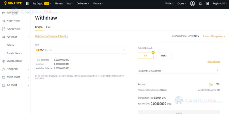Click the app download icon
This screenshot has width=229, height=114.
click(208, 3)
